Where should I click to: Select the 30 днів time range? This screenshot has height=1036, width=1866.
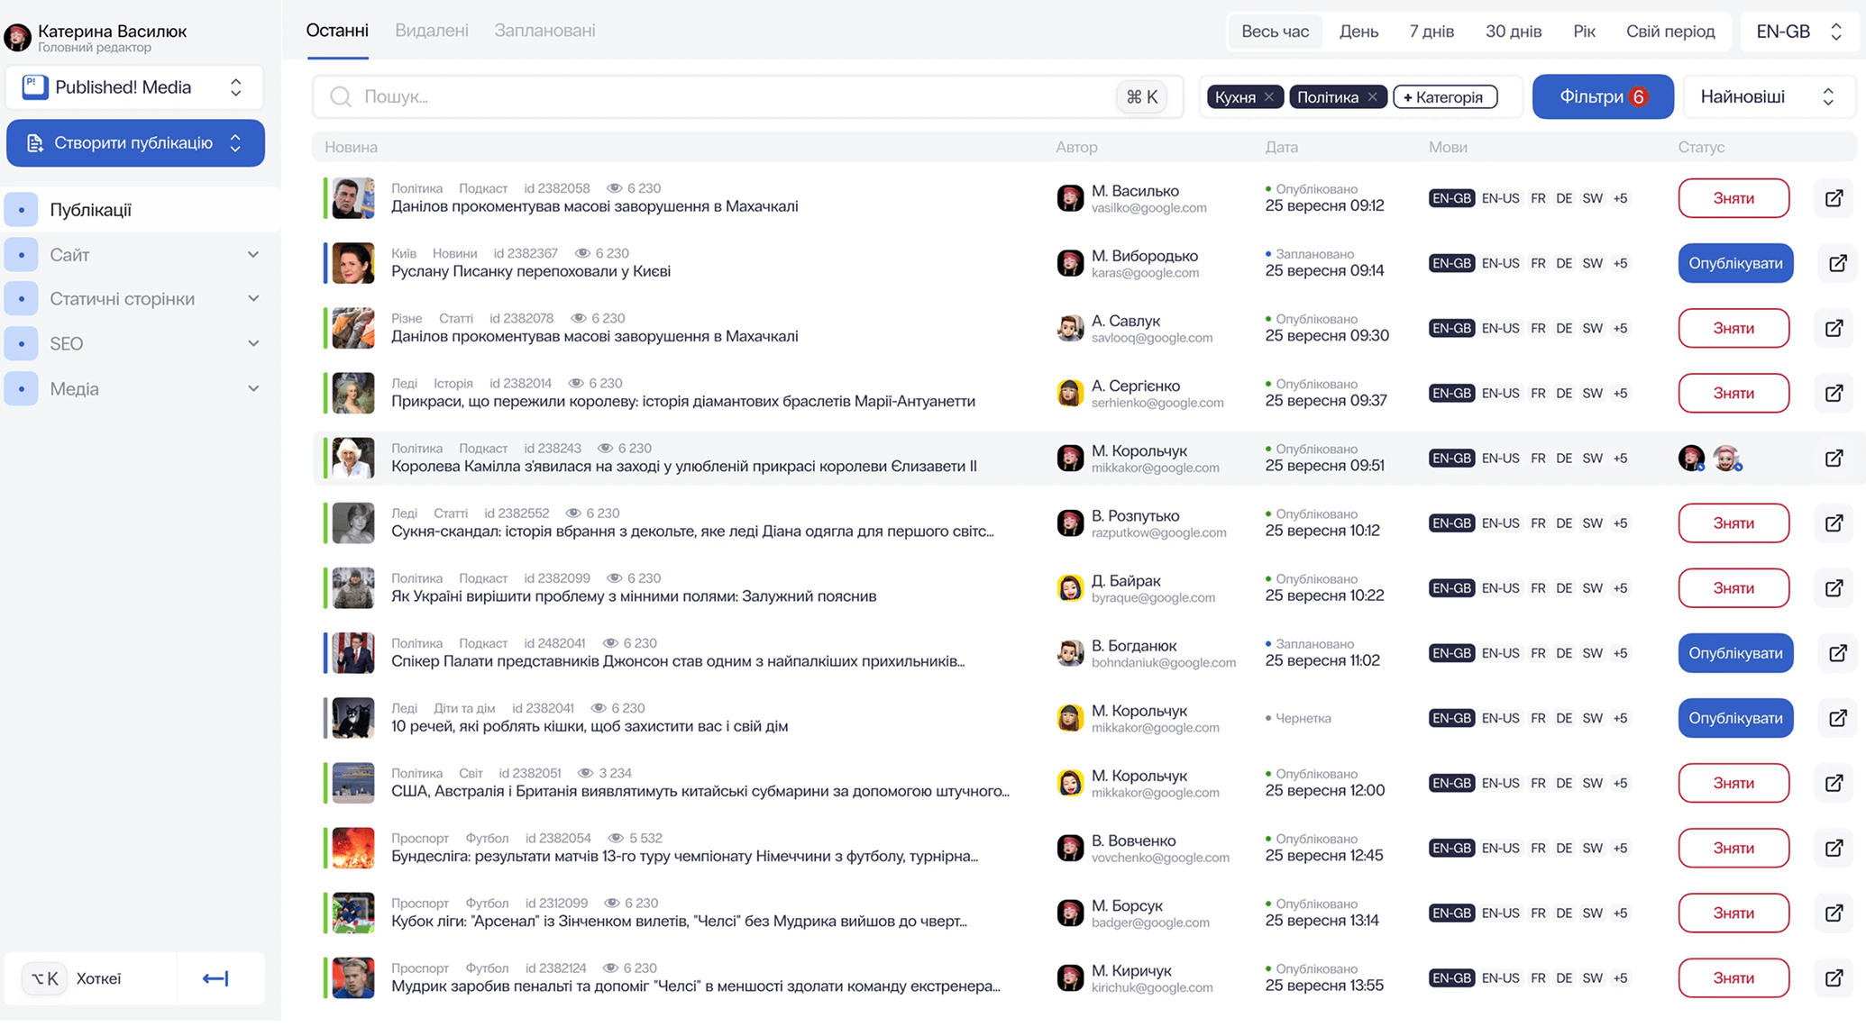pos(1513,32)
